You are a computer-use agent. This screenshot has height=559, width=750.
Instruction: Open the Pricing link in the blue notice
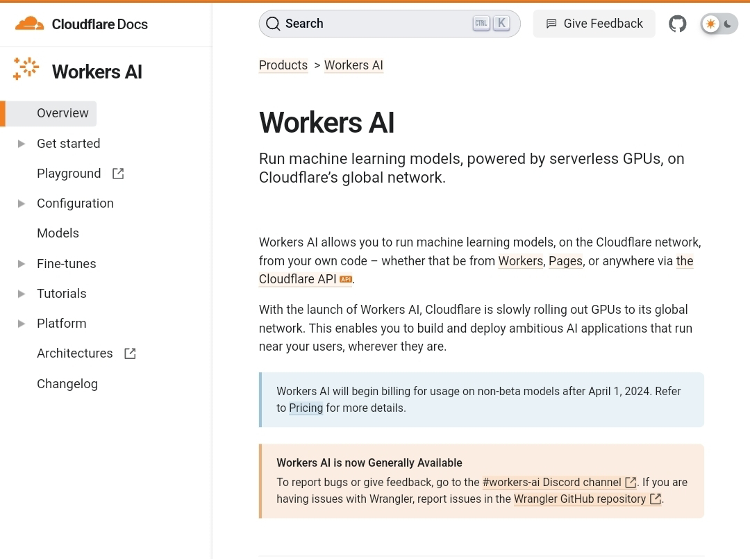[x=306, y=408]
